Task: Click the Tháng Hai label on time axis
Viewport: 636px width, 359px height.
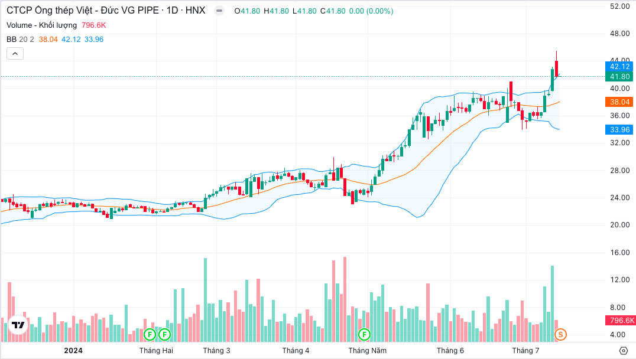Action: click(x=156, y=351)
